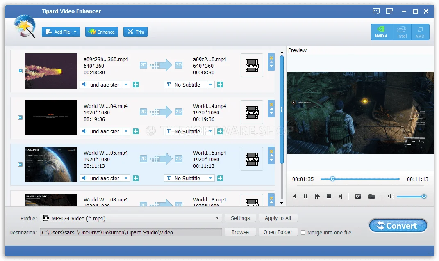Viewport: 439px width, 261px height.
Task: Move a09c23b...360.mp4 down in list
Action: [271, 66]
